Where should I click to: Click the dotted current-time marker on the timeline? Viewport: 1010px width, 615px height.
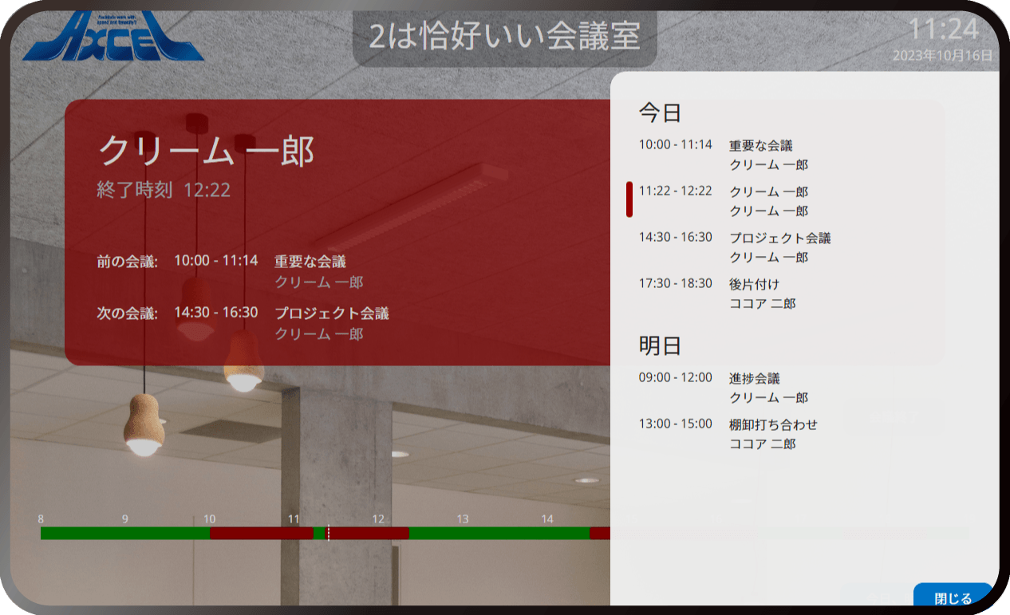pyautogui.click(x=327, y=532)
